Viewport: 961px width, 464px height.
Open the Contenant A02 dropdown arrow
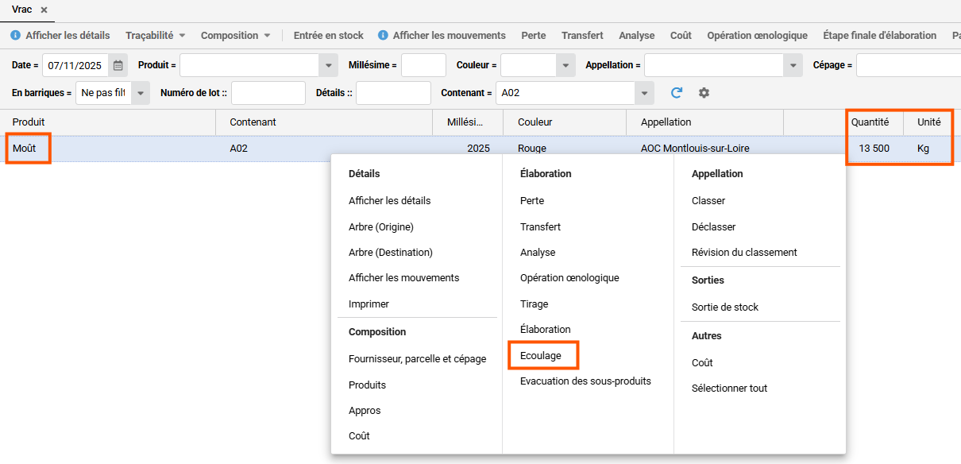click(x=644, y=93)
